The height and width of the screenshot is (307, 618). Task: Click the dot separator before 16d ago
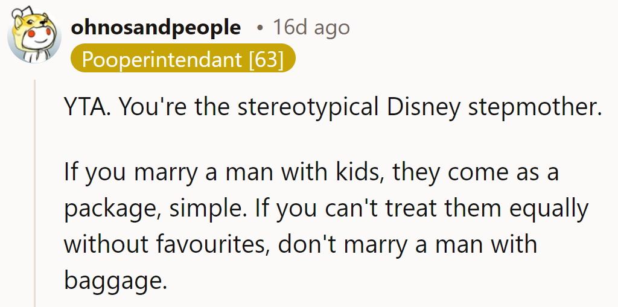(x=259, y=28)
